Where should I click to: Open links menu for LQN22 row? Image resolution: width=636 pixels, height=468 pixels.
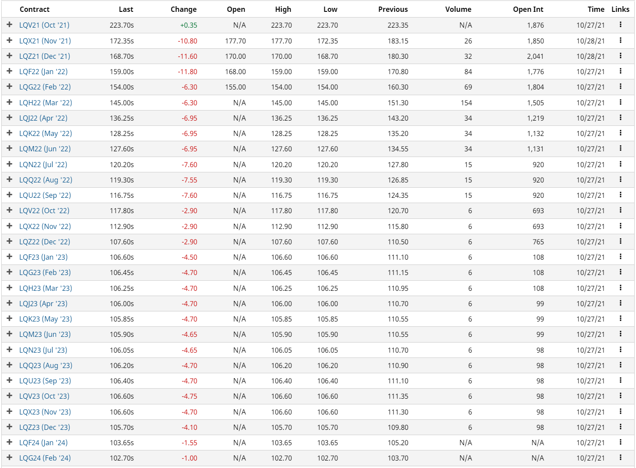click(620, 164)
